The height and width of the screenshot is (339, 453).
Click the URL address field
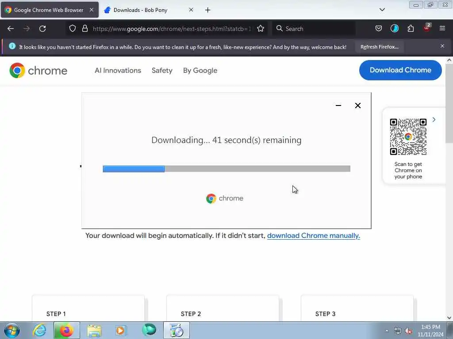coord(172,29)
